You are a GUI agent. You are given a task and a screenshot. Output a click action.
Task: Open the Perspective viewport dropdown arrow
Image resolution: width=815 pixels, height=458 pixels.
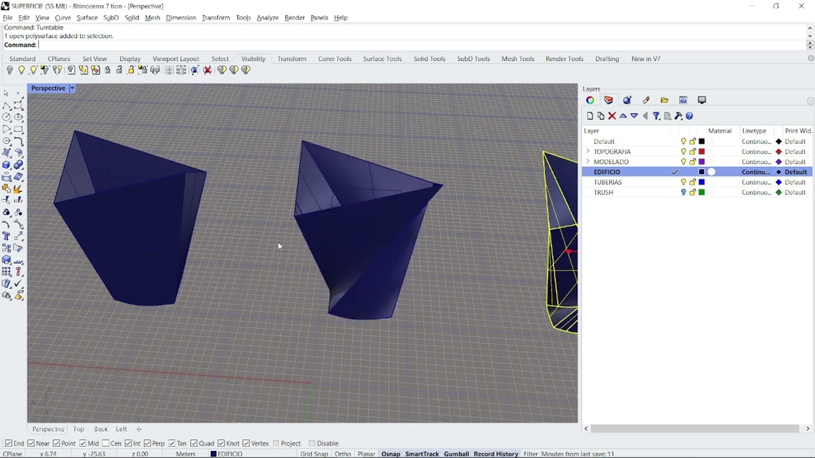72,88
